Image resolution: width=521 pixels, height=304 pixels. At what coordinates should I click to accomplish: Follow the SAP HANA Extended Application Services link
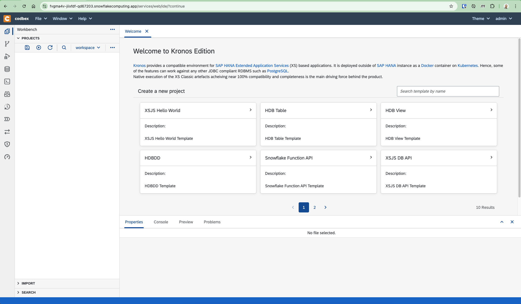pyautogui.click(x=252, y=66)
